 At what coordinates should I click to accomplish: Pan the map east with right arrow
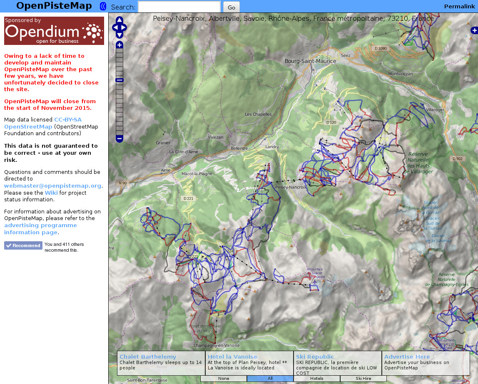[x=124, y=27]
